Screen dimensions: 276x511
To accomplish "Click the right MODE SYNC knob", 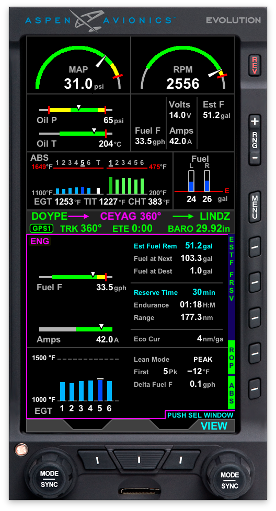I will pos(229,480).
